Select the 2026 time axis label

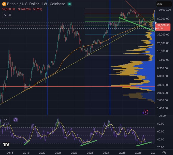click(x=138, y=152)
